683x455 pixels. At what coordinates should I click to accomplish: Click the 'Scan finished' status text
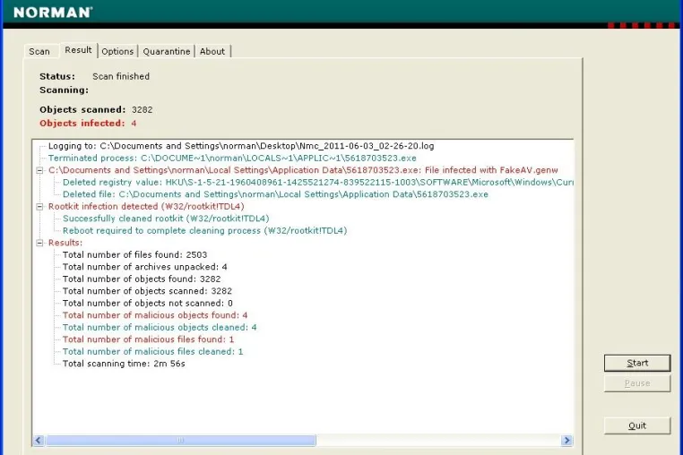click(121, 77)
